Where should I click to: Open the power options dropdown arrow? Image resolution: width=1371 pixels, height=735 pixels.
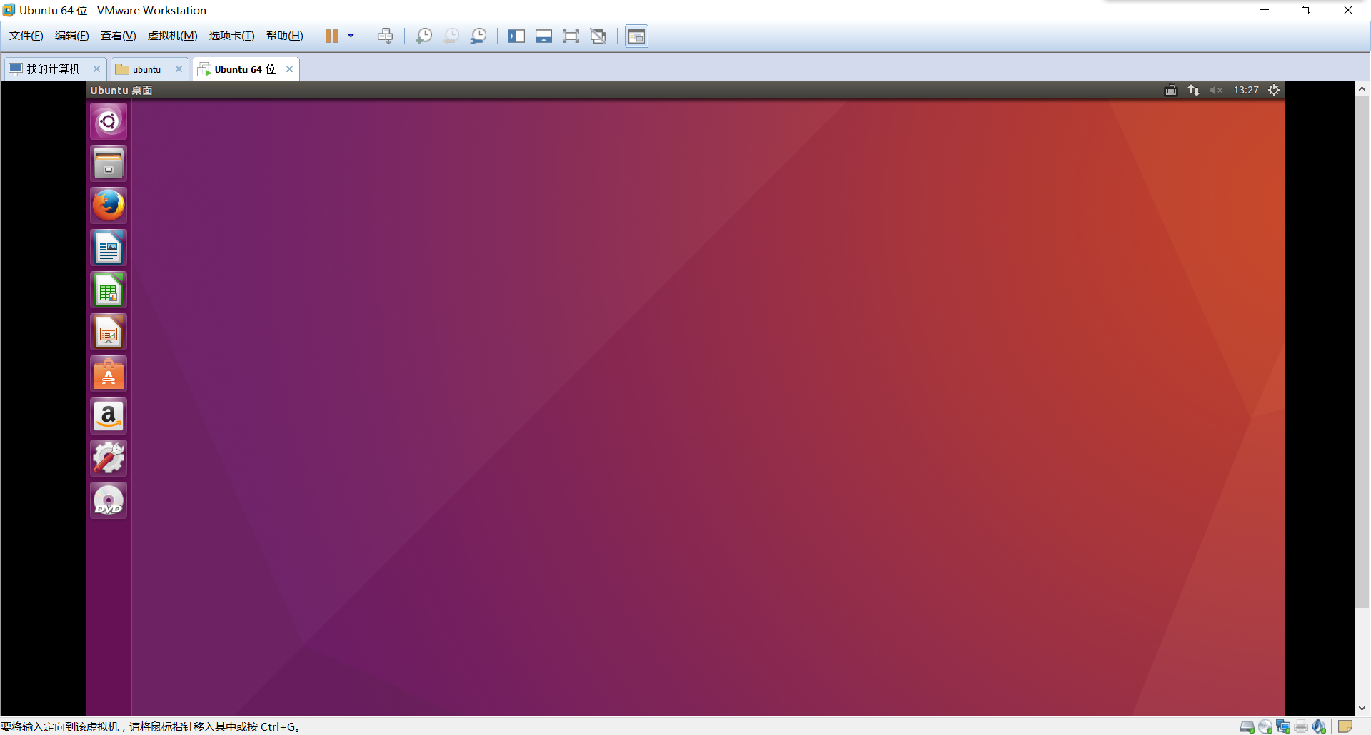[x=351, y=36]
